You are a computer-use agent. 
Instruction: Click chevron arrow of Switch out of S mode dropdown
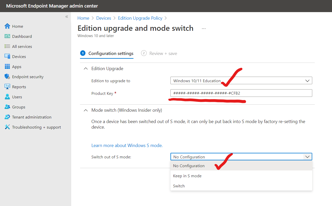click(307, 157)
